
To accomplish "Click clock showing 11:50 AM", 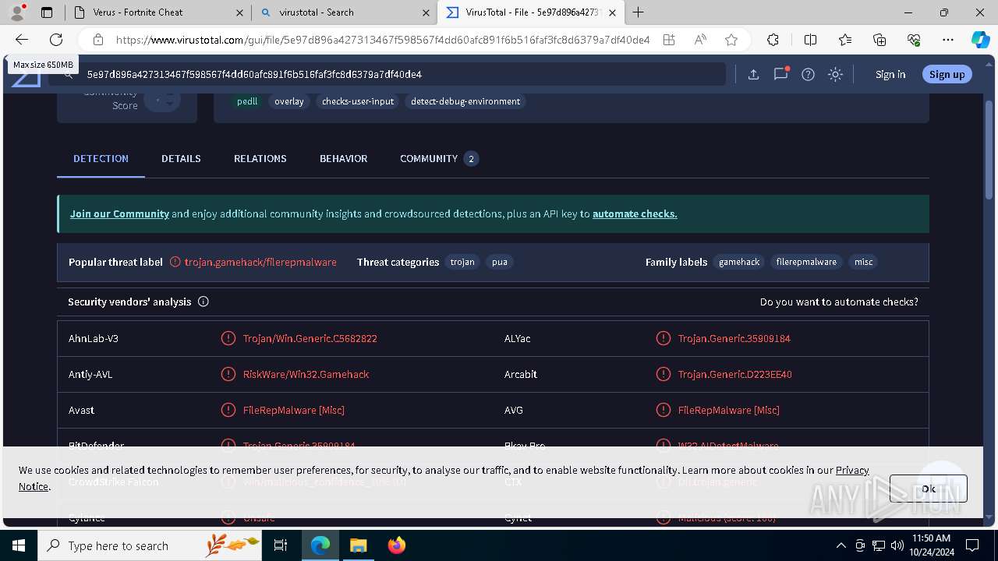I will pyautogui.click(x=931, y=538).
